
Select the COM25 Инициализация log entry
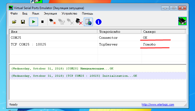point(98,69)
